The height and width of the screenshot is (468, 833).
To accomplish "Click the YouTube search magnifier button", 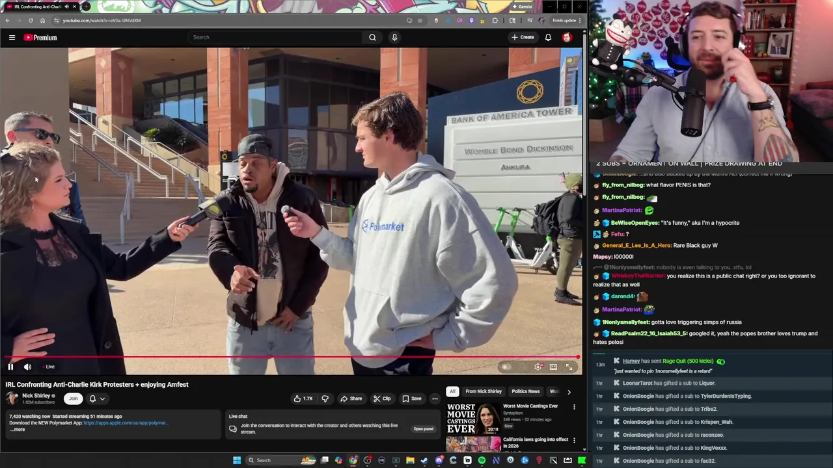I will coord(372,37).
